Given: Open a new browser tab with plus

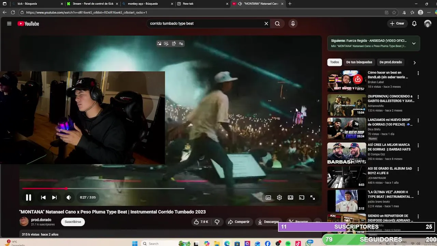Looking at the screenshot, I should click(x=290, y=4).
